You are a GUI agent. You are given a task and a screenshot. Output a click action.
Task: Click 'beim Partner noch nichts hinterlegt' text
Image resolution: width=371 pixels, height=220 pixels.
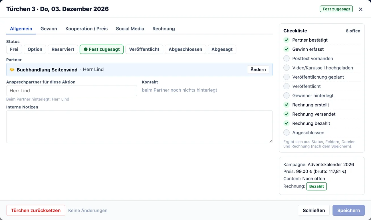[x=180, y=90]
